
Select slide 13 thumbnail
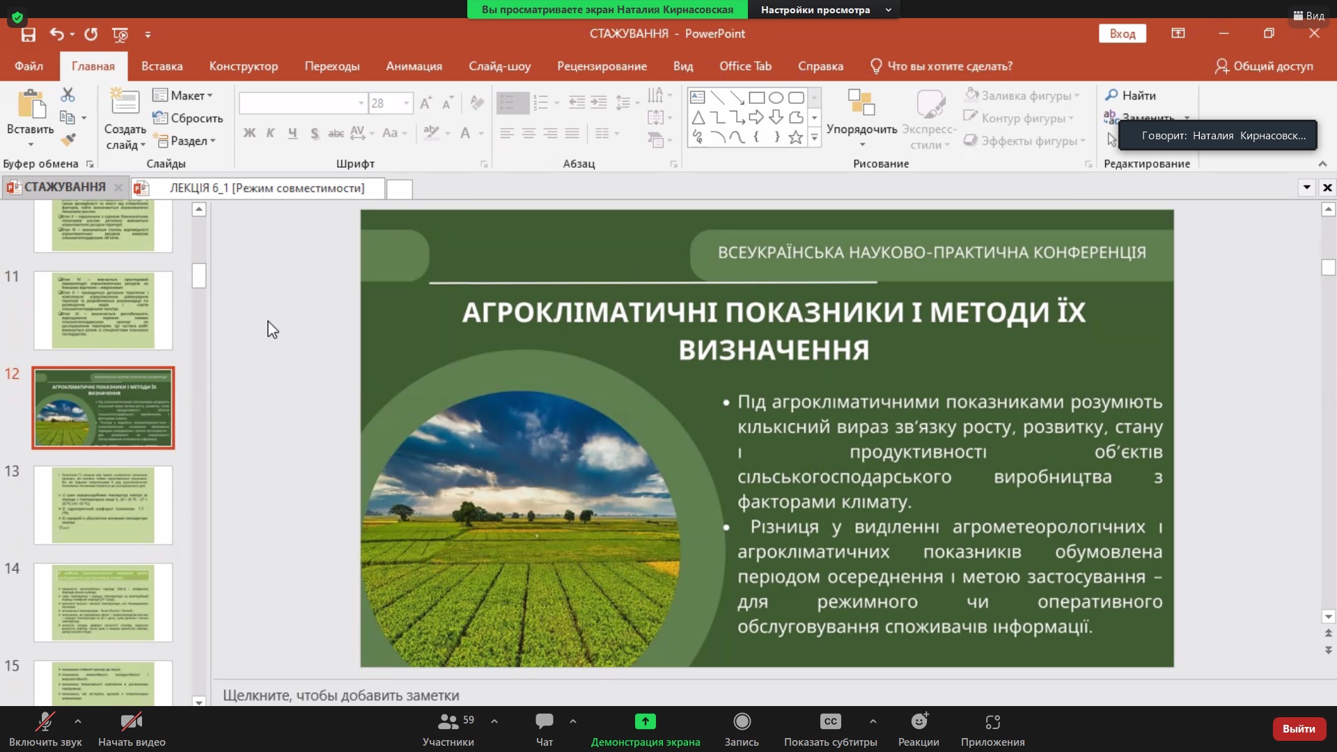[103, 505]
